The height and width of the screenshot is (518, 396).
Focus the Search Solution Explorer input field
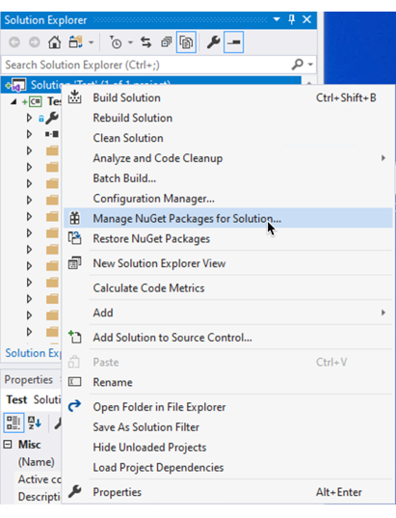pos(146,65)
